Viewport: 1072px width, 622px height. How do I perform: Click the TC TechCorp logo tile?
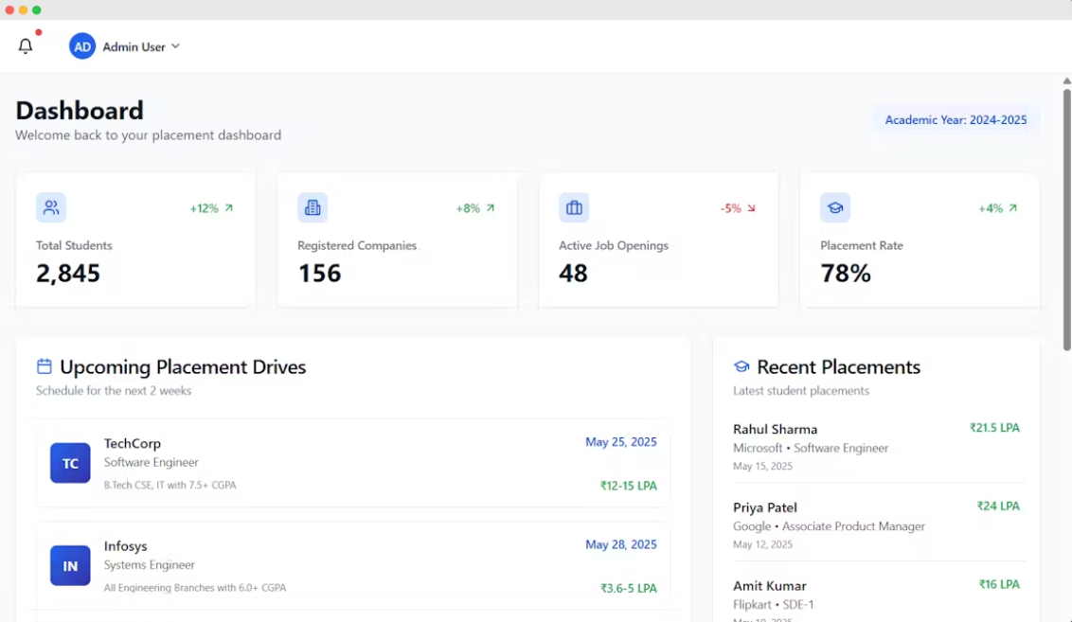(70, 463)
